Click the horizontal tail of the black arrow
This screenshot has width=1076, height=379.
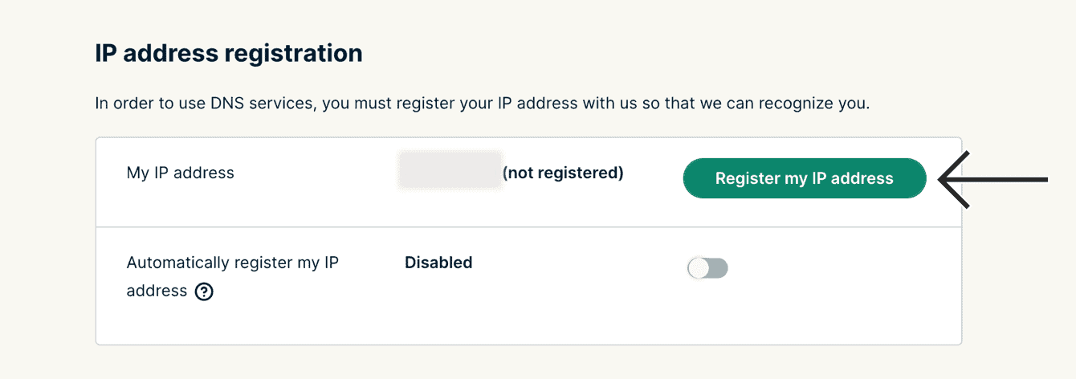(x=1012, y=179)
